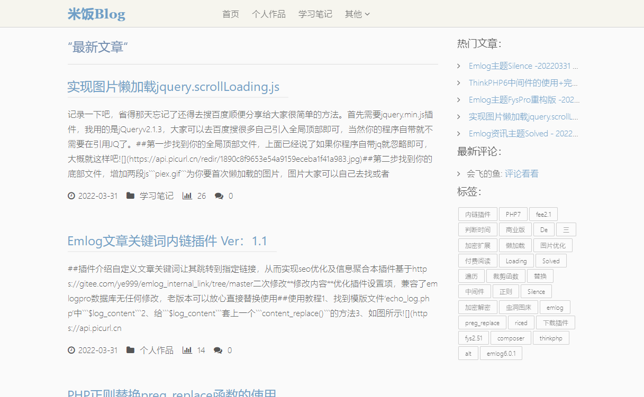Click the comments bubble icon of first article
The image size is (644, 397).
[219, 196]
